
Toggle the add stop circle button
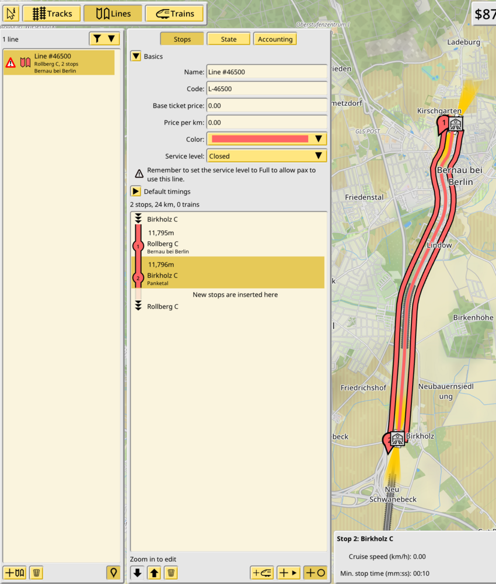point(315,572)
